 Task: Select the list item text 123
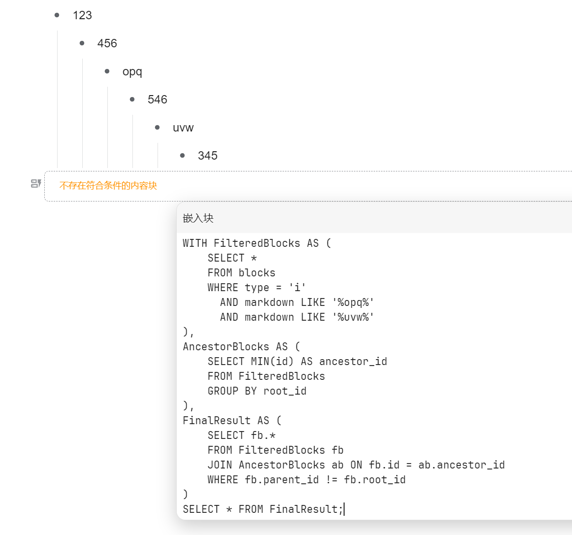click(x=82, y=15)
